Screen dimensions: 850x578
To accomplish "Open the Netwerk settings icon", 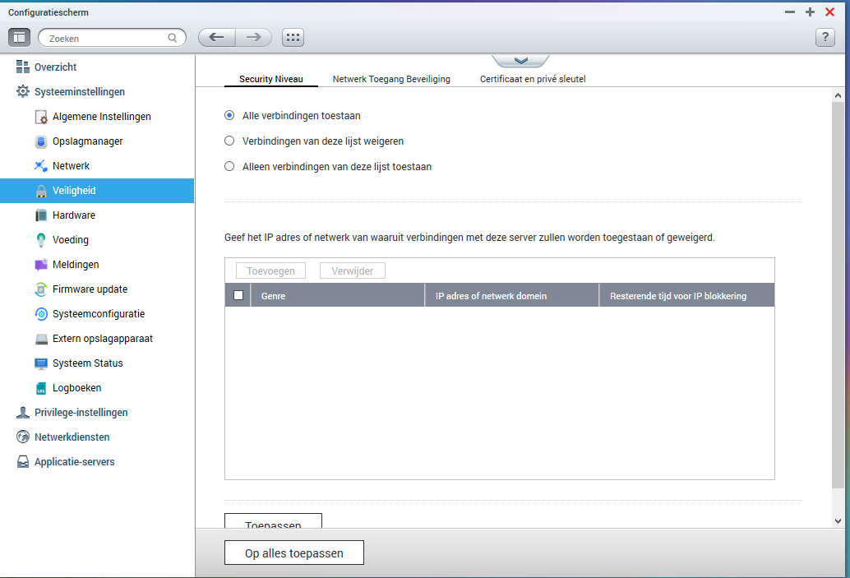I will click(x=40, y=166).
